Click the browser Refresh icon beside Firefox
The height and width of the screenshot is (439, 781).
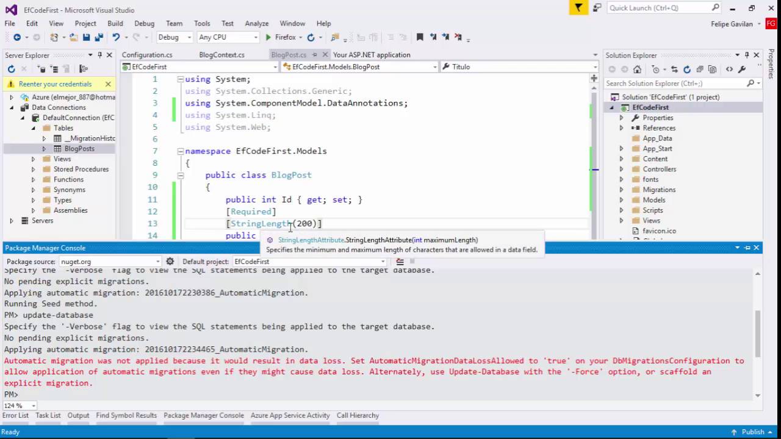tap(311, 37)
